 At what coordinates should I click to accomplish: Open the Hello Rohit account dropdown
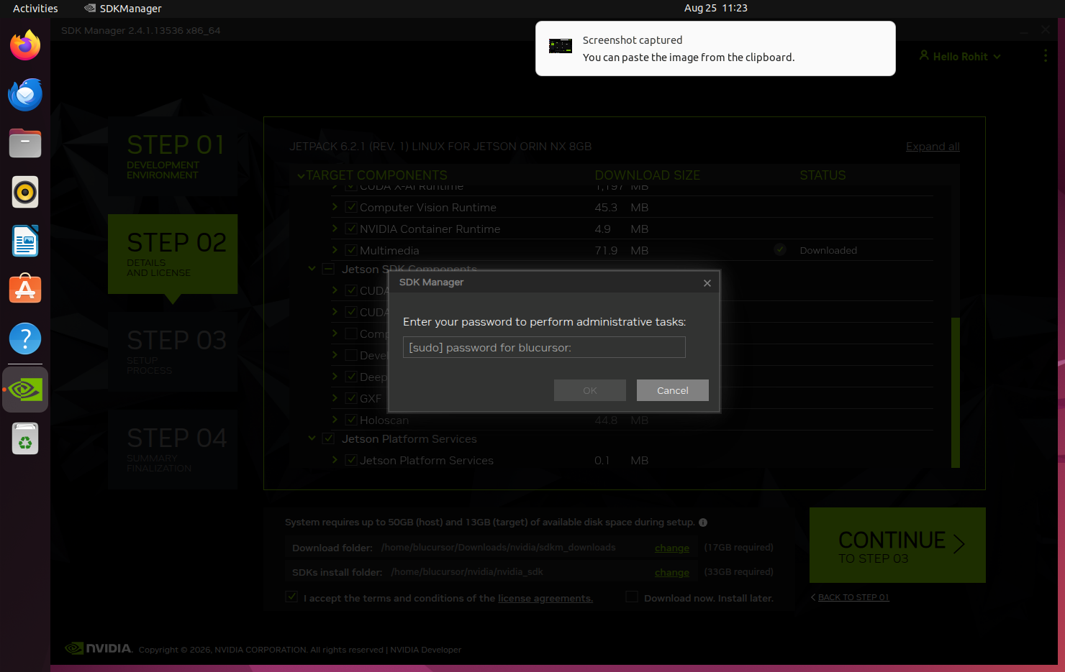pos(960,56)
